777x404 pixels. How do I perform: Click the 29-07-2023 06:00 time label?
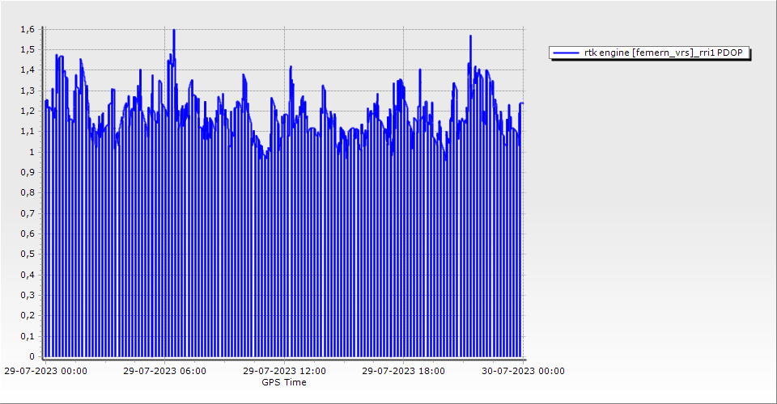pos(164,371)
